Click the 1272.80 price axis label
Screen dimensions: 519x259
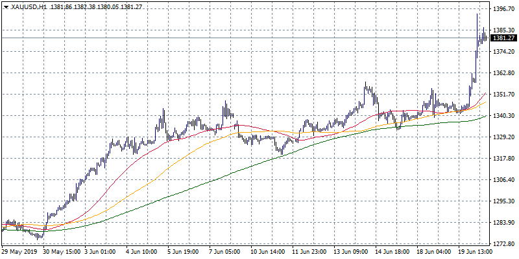pos(503,244)
